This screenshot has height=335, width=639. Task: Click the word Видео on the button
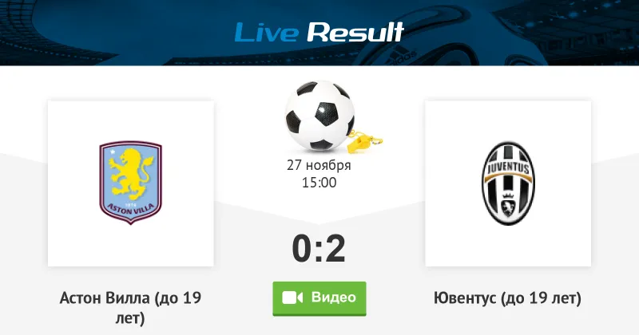(334, 298)
